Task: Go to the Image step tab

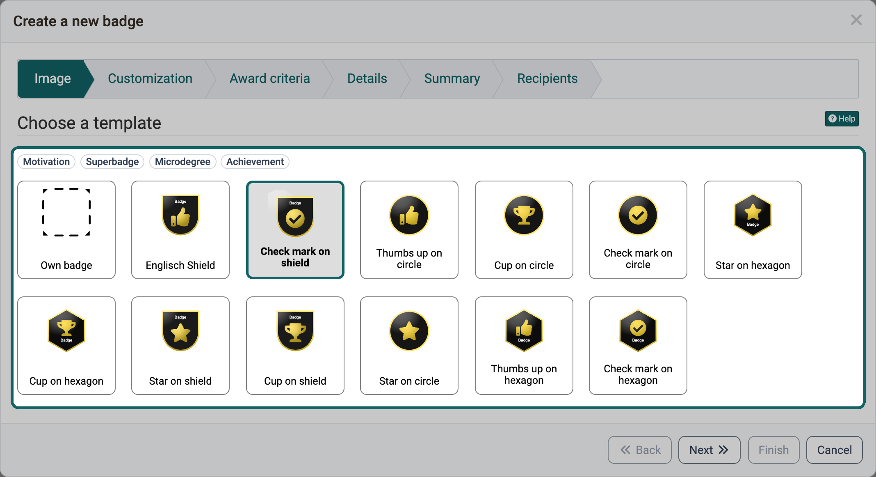Action: [52, 78]
